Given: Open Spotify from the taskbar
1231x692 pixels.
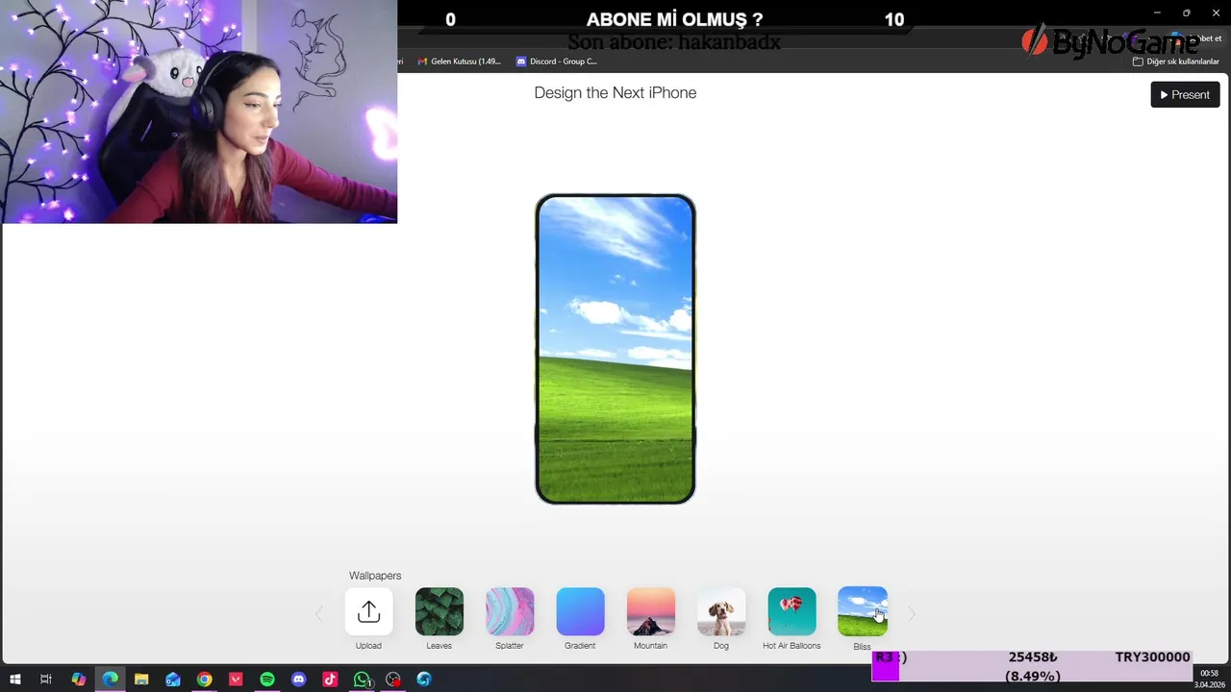Looking at the screenshot, I should pos(267,680).
